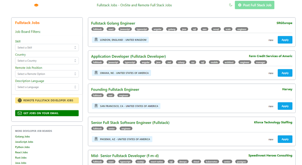Click the csharp tag on Application Developer job
Viewport: 302px width, 165px height.
point(181,63)
